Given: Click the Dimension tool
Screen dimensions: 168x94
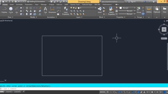Looking at the screenshot, I should (52, 10).
